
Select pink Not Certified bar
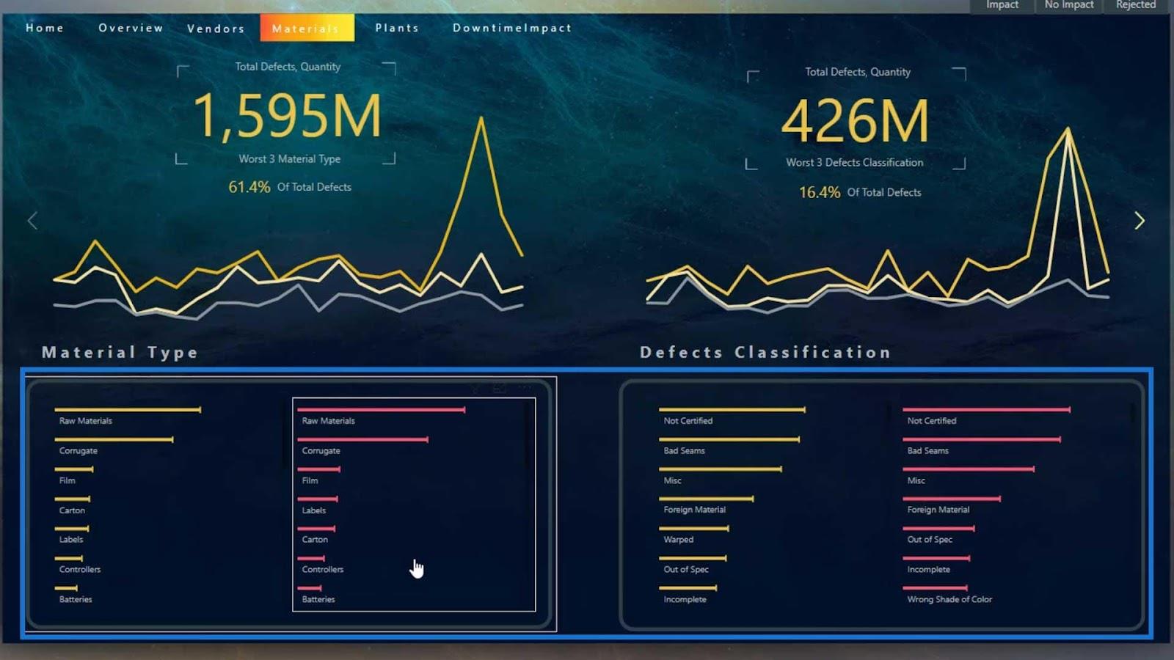coord(986,409)
